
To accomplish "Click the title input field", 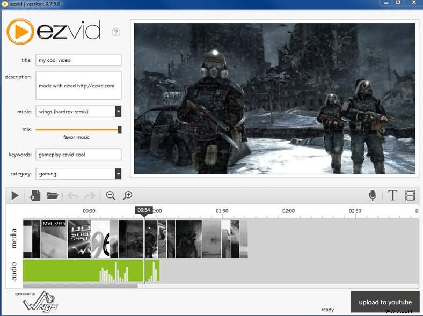I will 78,60.
